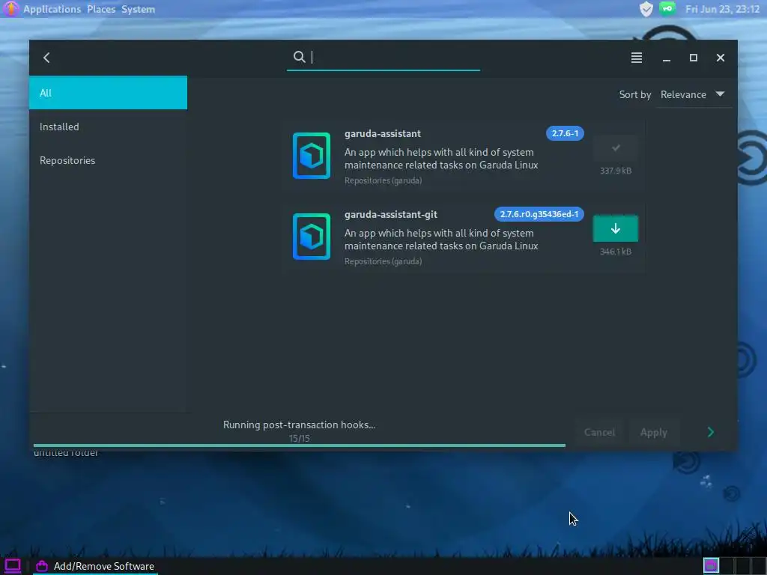Click the 337.9 kB size label
Image resolution: width=767 pixels, height=575 pixels.
tap(616, 171)
